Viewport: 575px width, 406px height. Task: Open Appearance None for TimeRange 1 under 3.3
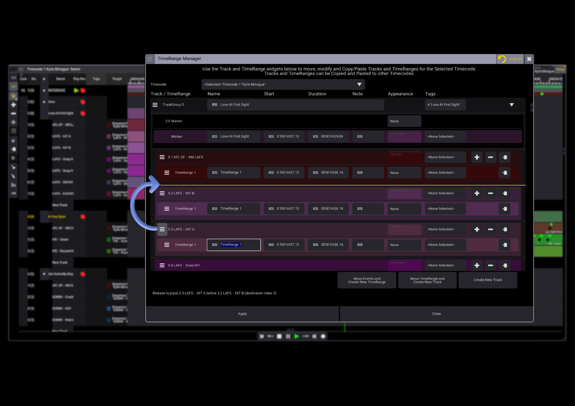(404, 245)
